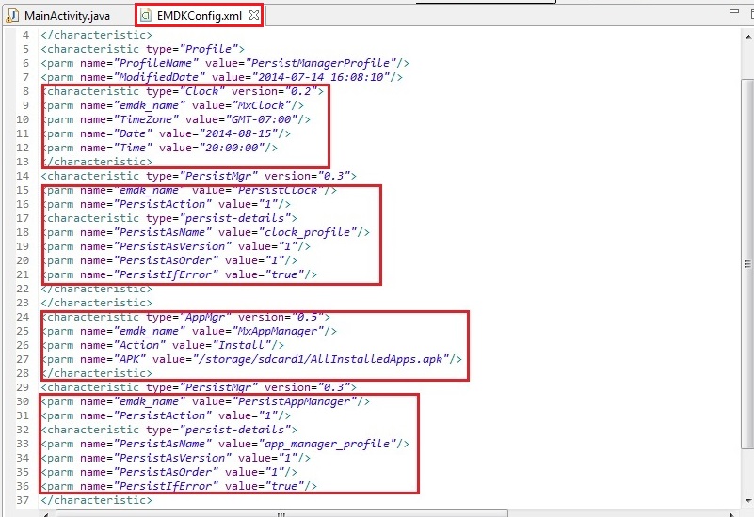Click the horizontal scrollbar right arrow
The width and height of the screenshot is (754, 517).
click(x=730, y=512)
